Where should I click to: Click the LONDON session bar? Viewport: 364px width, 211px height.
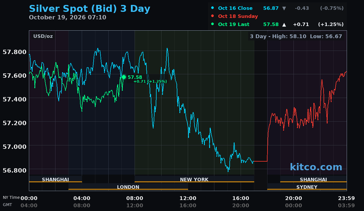click(x=128, y=187)
